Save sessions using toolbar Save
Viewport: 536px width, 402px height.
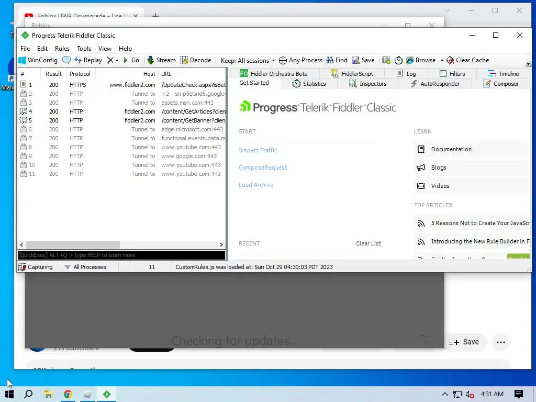pyautogui.click(x=363, y=60)
